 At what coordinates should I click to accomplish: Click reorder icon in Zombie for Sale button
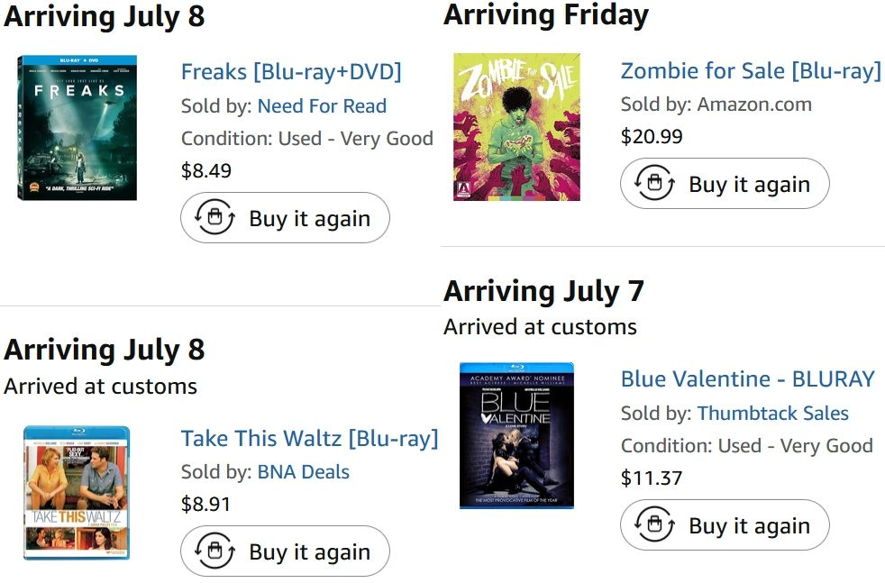[654, 183]
